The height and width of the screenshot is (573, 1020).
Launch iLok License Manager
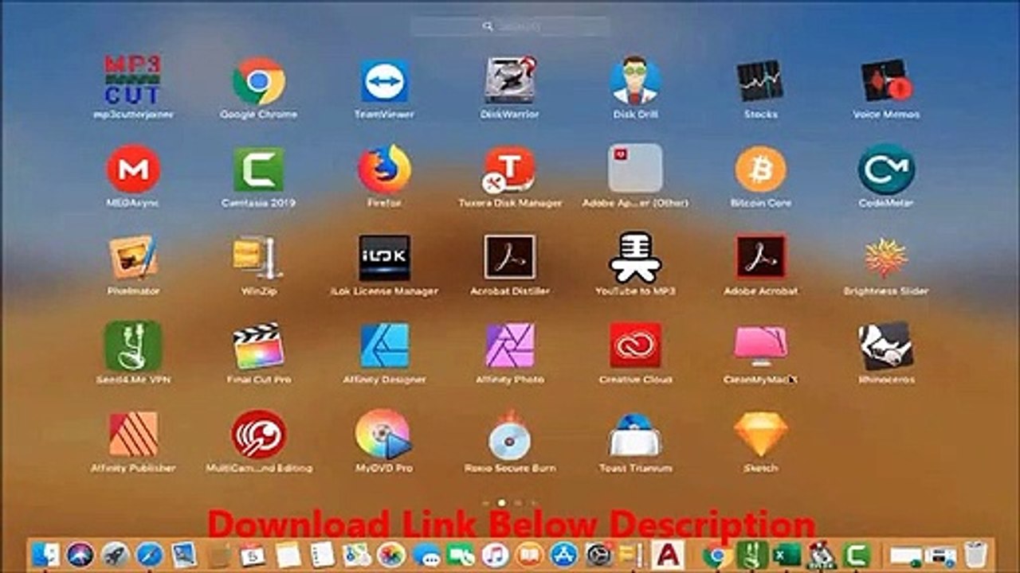tap(385, 257)
